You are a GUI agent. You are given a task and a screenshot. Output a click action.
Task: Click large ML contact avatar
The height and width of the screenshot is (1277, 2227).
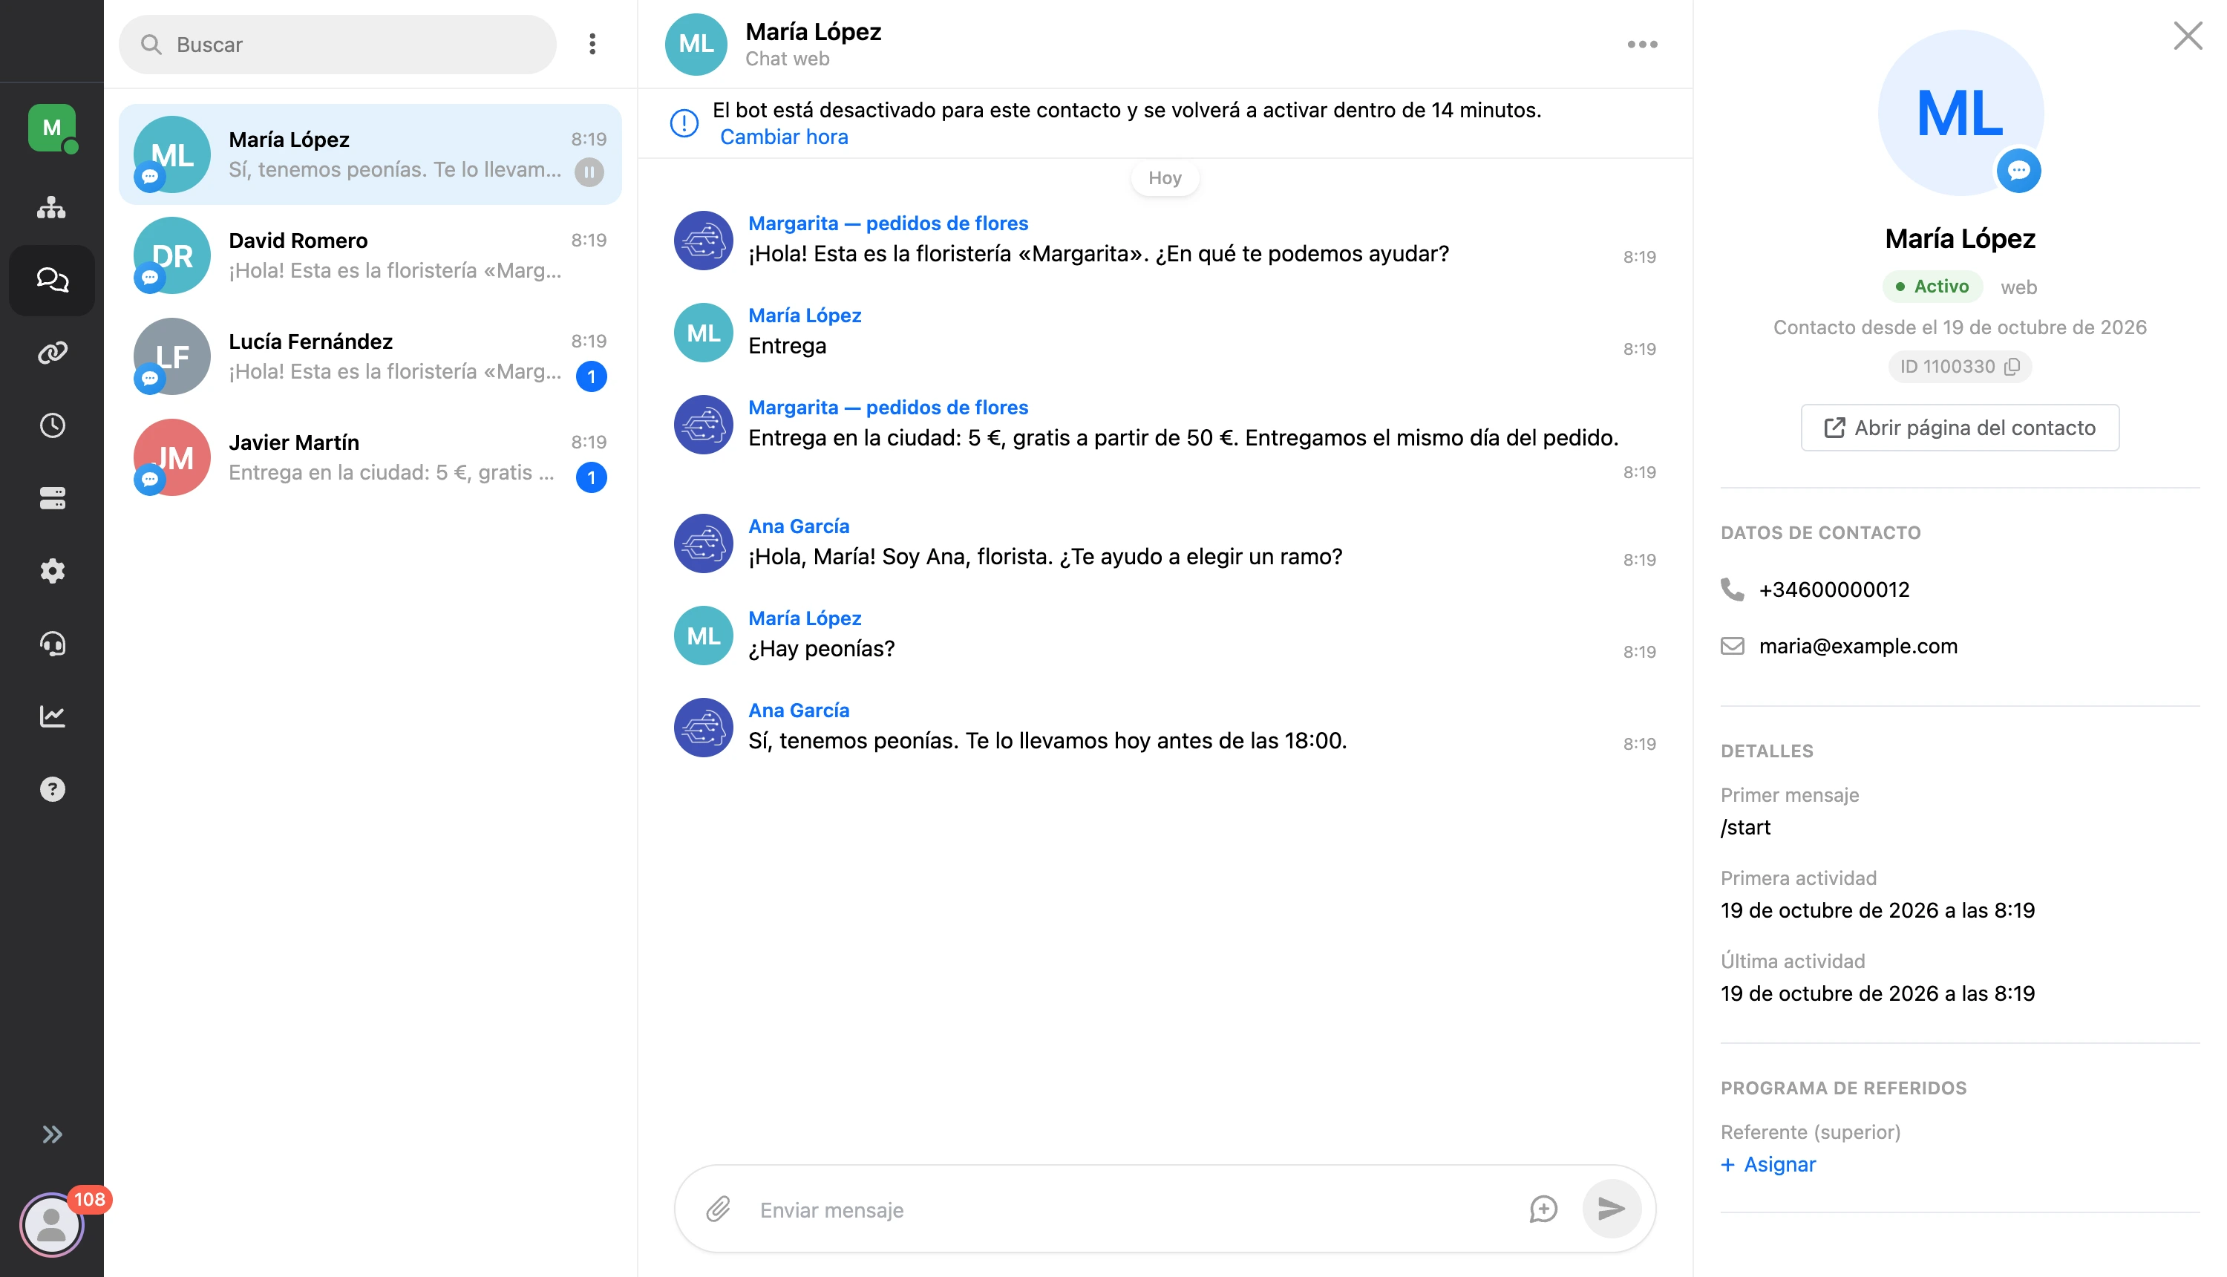1961,112
